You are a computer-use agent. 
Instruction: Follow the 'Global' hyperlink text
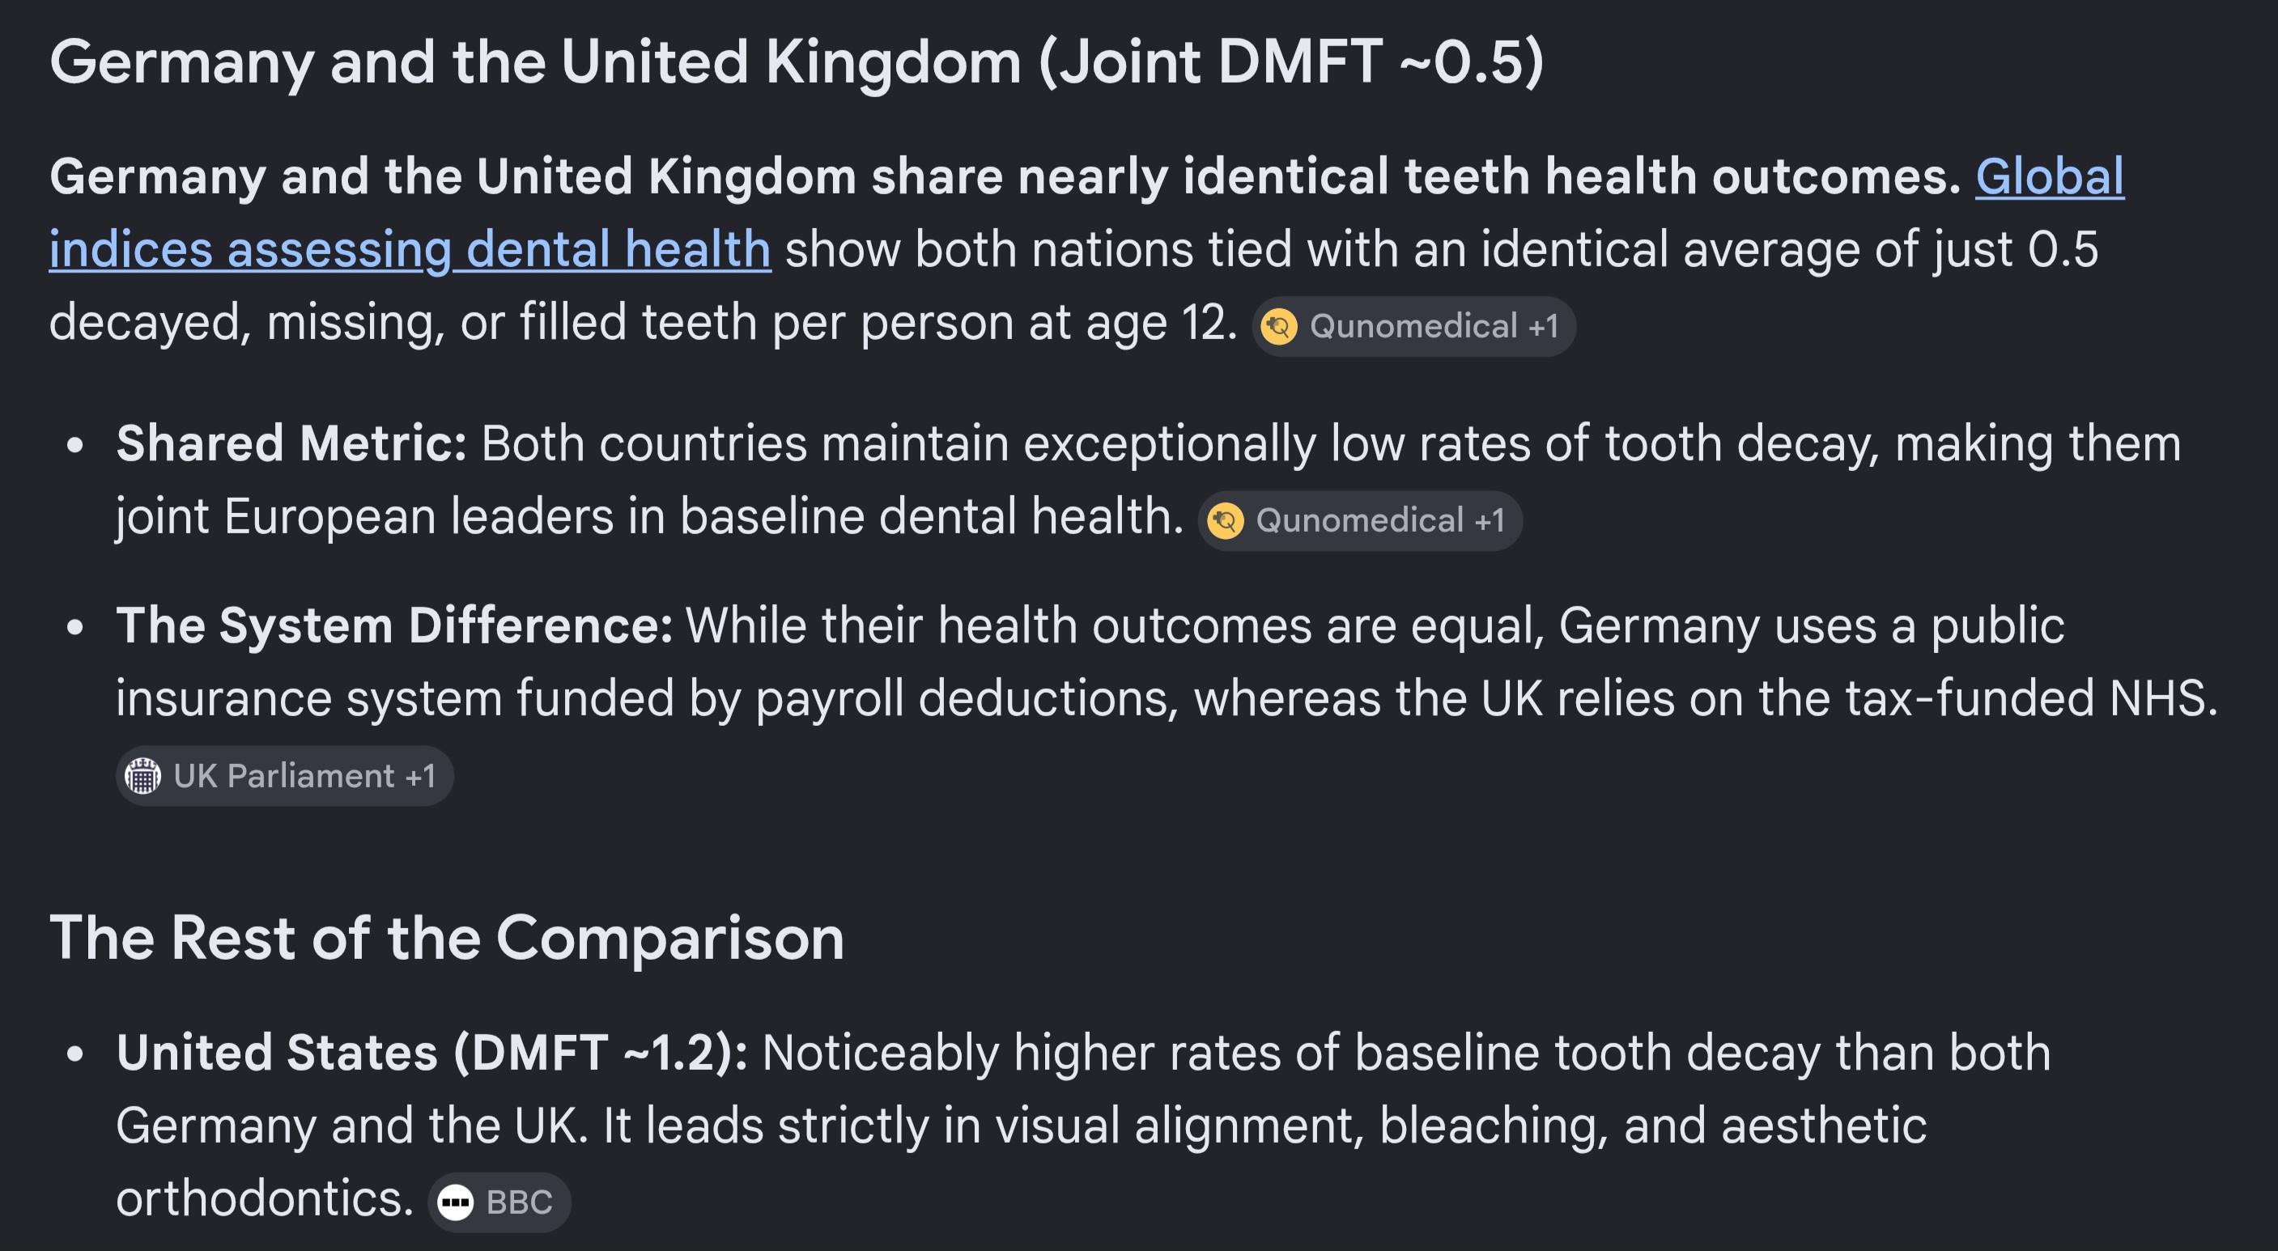[x=2050, y=177]
